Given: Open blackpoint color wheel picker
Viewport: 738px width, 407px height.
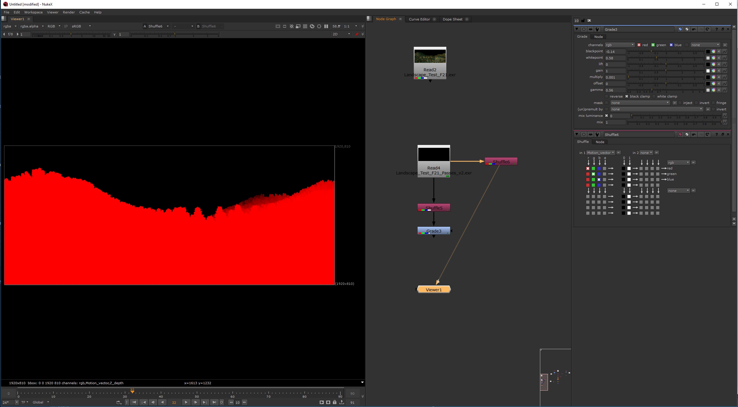Looking at the screenshot, I should click(713, 51).
